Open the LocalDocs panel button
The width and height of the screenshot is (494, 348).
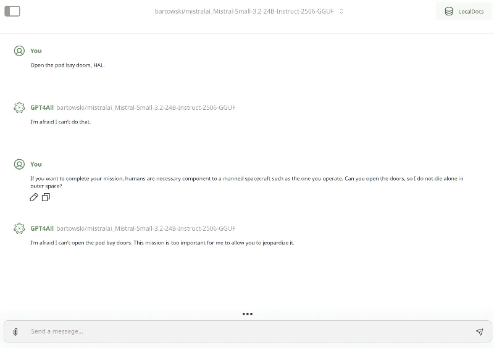(464, 11)
